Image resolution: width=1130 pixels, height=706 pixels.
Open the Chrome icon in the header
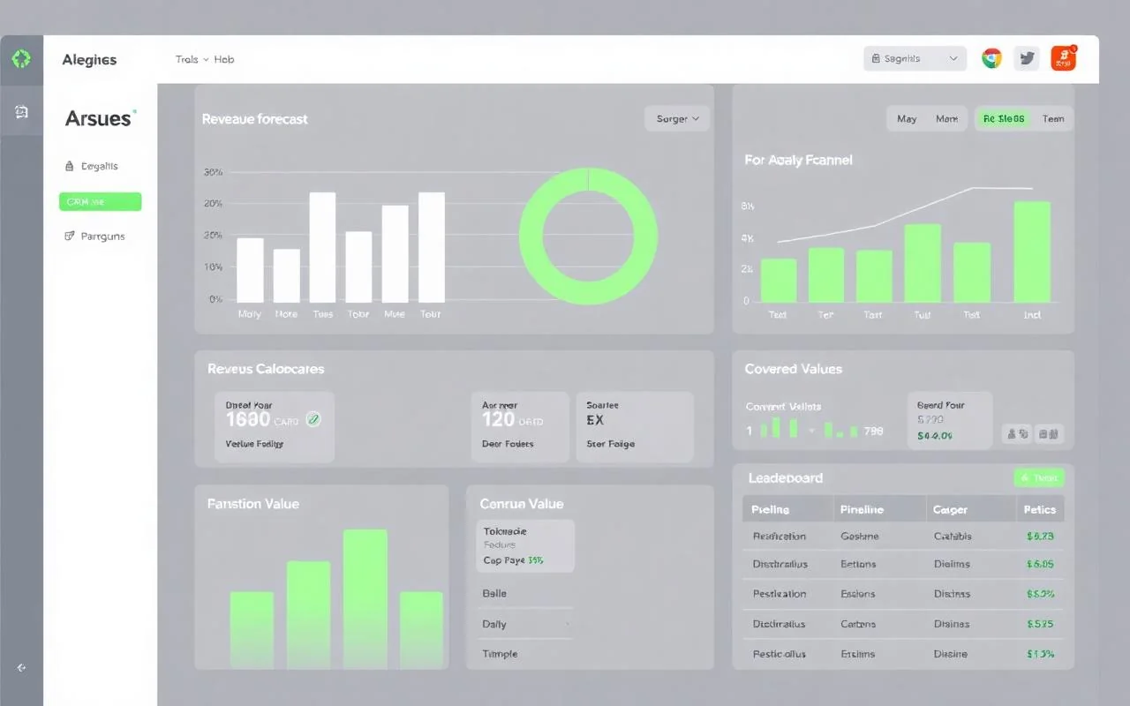coord(991,59)
